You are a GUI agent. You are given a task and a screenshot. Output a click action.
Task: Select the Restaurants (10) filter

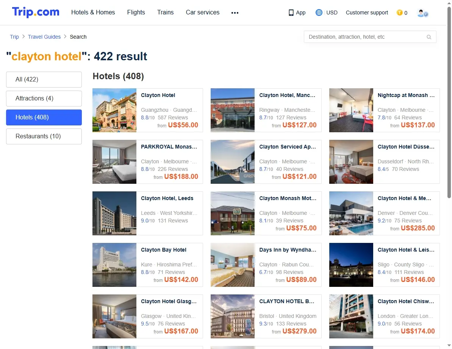point(44,136)
